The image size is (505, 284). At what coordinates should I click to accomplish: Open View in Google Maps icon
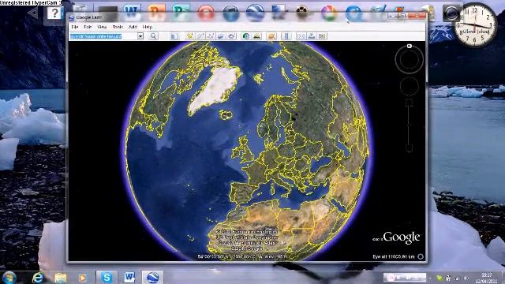322,36
